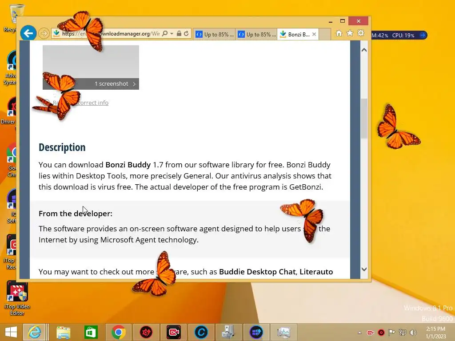Click the performance monitor taskbar icon
This screenshot has width=455, height=341.
[x=283, y=332]
